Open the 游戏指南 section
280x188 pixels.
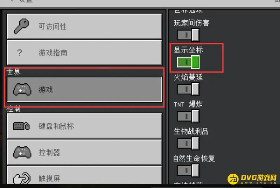click(x=84, y=53)
